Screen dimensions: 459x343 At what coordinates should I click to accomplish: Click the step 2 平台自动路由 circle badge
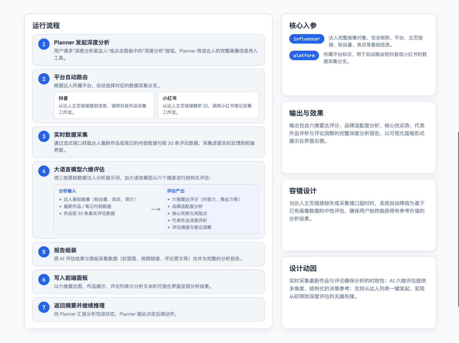[x=44, y=79]
